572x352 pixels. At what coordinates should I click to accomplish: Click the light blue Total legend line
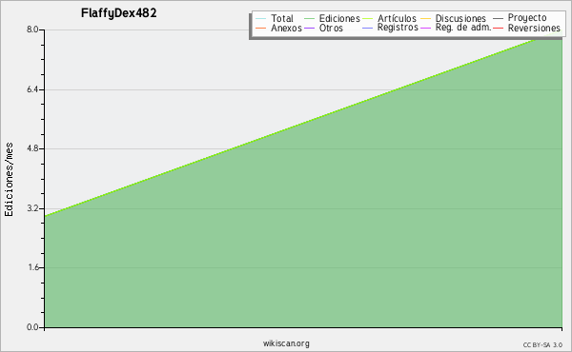[x=261, y=19]
